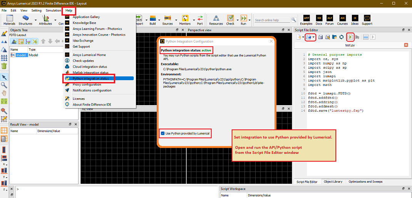
Task: Click the Structures toolbar icon
Action: tap(25, 18)
